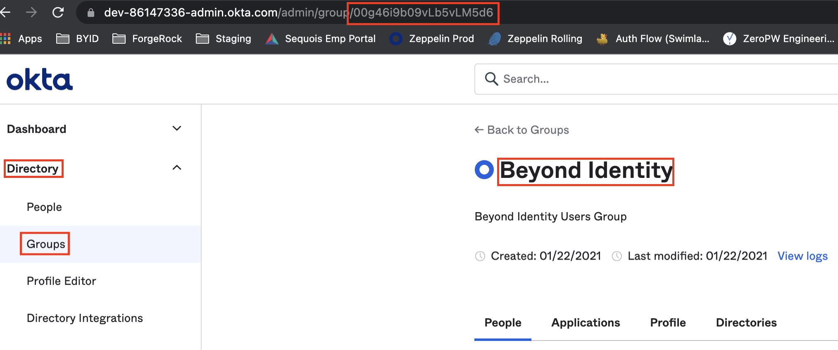The width and height of the screenshot is (838, 350).
Task: Switch to the Applications tab
Action: tap(586, 323)
